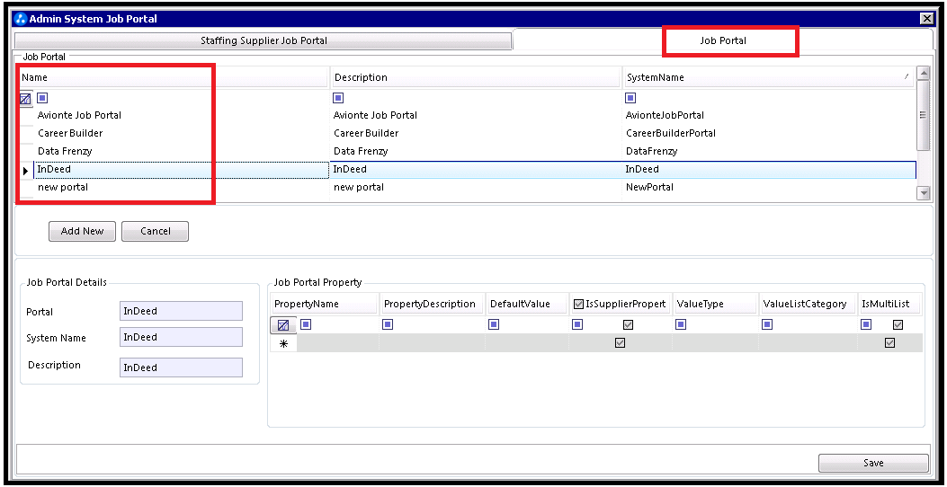Click portal list scrollbar thumb

[x=922, y=115]
